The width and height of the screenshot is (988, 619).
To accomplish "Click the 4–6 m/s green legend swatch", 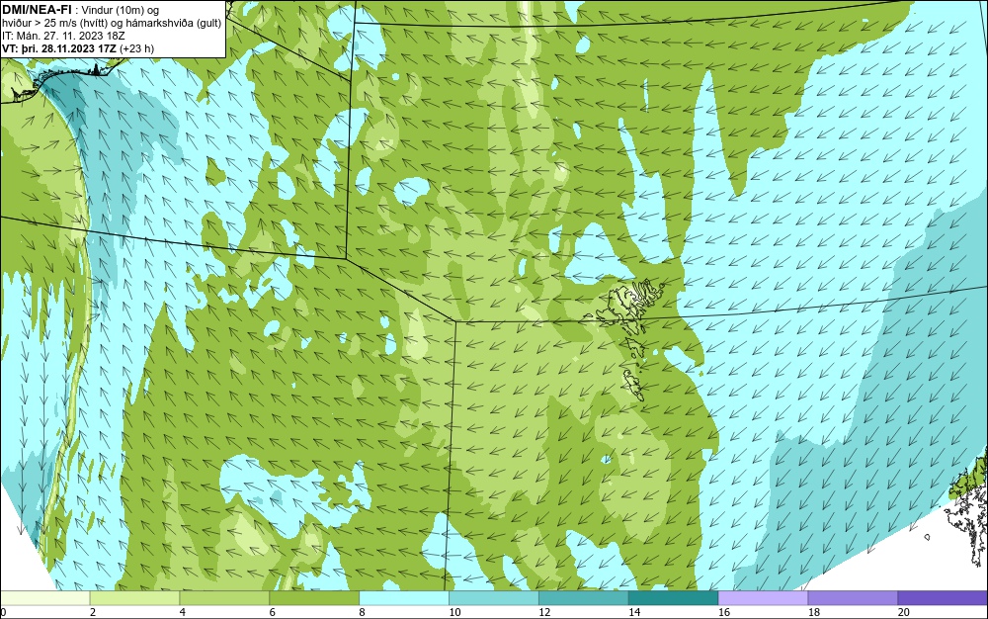I will 224,597.
